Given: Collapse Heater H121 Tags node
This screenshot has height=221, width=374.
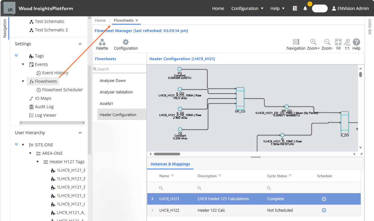Looking at the screenshot, I should tap(38, 162).
